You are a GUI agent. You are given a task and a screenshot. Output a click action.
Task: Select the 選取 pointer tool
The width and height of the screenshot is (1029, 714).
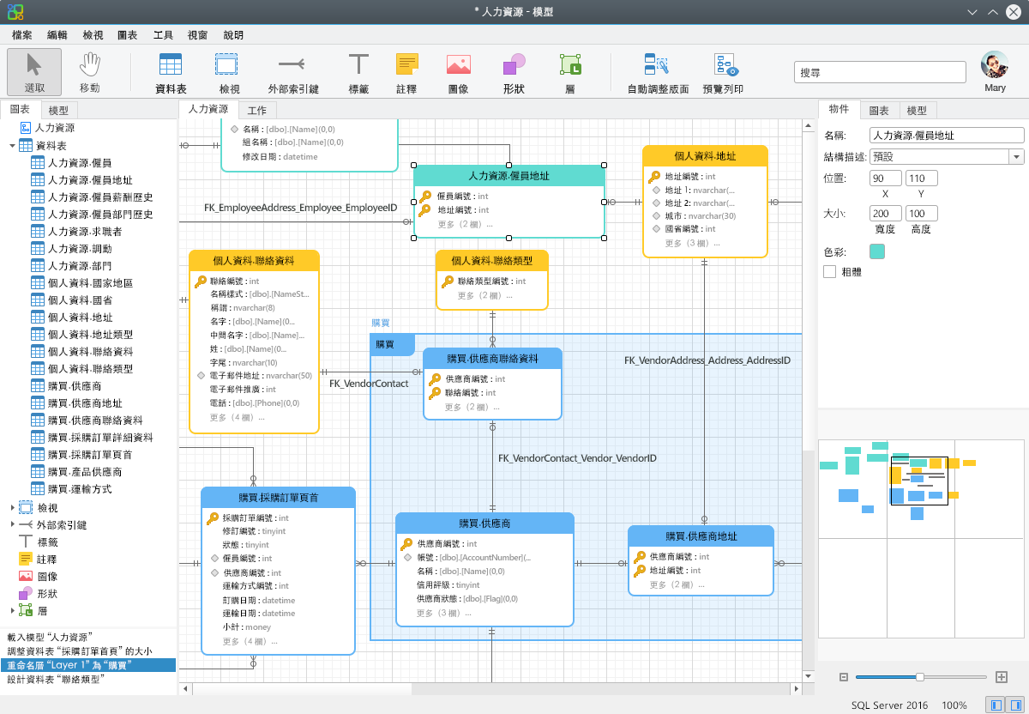[x=34, y=71]
